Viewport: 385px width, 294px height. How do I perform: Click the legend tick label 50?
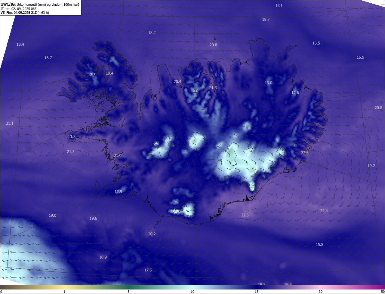[x=383, y=292]
